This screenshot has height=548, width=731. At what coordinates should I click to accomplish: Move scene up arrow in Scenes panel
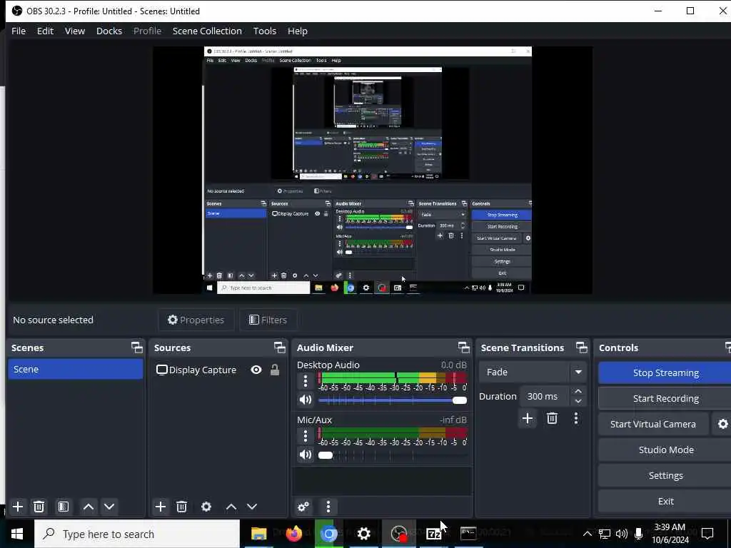[x=88, y=507]
